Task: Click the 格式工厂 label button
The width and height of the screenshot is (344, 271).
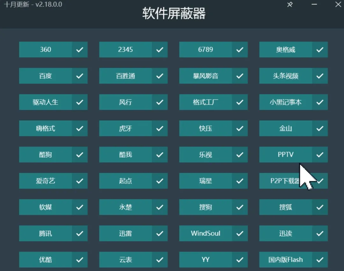Action: (205, 102)
